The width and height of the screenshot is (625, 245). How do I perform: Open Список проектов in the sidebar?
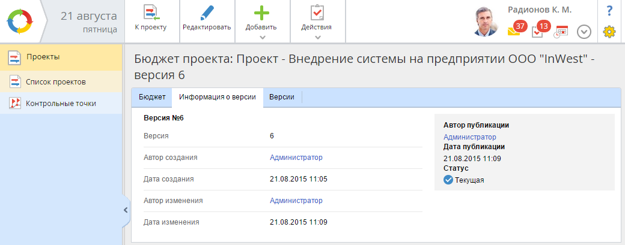coord(56,81)
